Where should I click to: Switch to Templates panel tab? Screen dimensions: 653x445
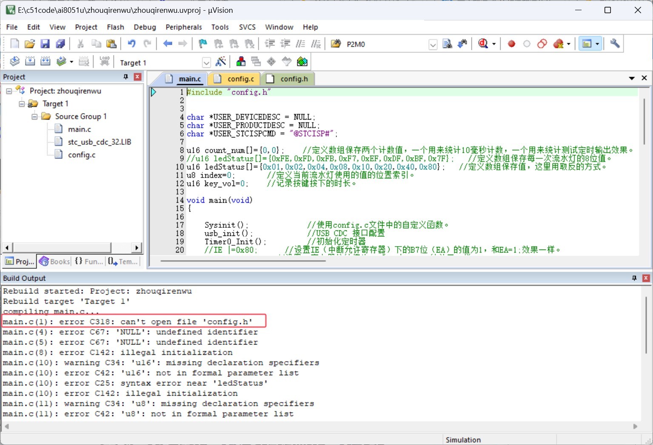pos(123,261)
